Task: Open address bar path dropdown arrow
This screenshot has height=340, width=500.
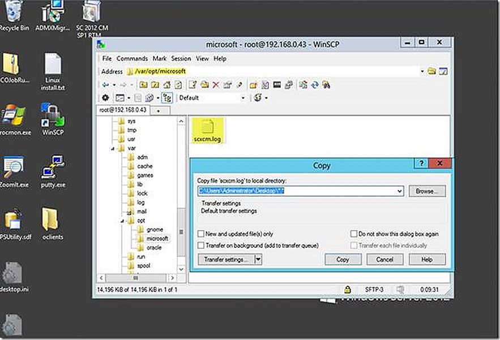Action: (x=422, y=71)
